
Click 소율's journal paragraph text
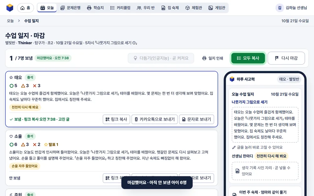pyautogui.click(x=109, y=155)
